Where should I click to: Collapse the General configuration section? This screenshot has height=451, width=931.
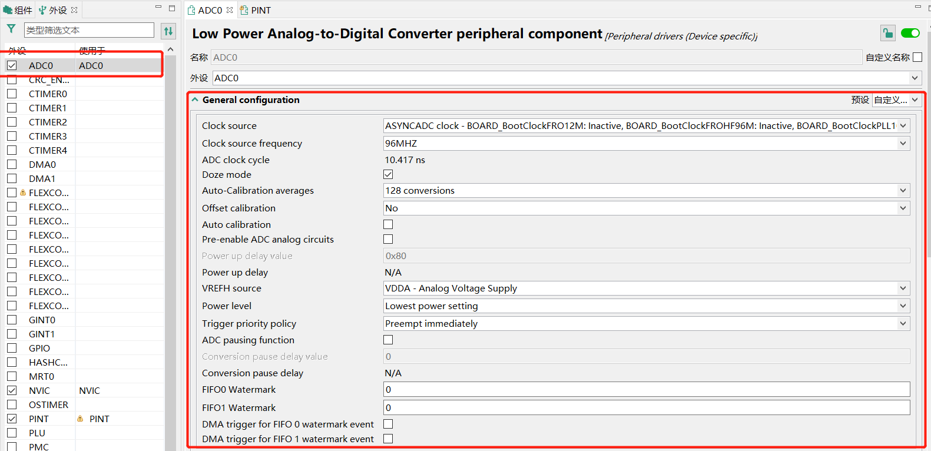point(195,100)
